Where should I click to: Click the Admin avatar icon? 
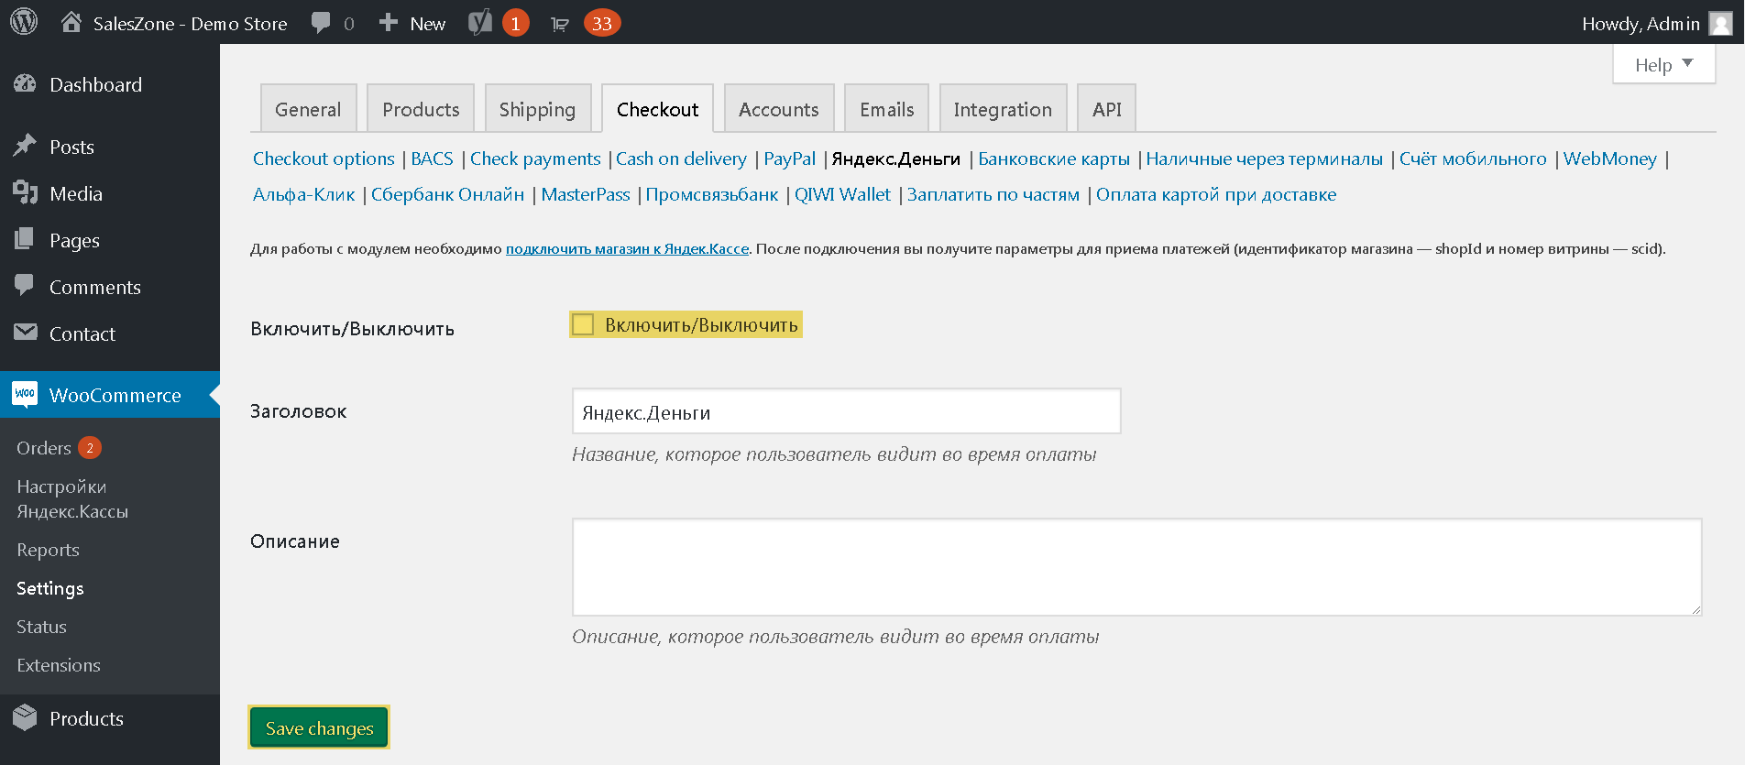[x=1721, y=23]
